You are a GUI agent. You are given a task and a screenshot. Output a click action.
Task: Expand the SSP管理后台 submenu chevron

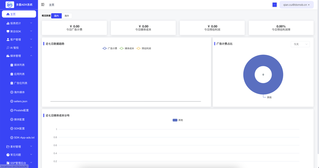pyautogui.click(x=31, y=162)
